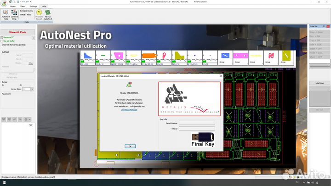This screenshot has width=331, height=186.
Task: Click the Serial Number field
Action: click(197, 123)
